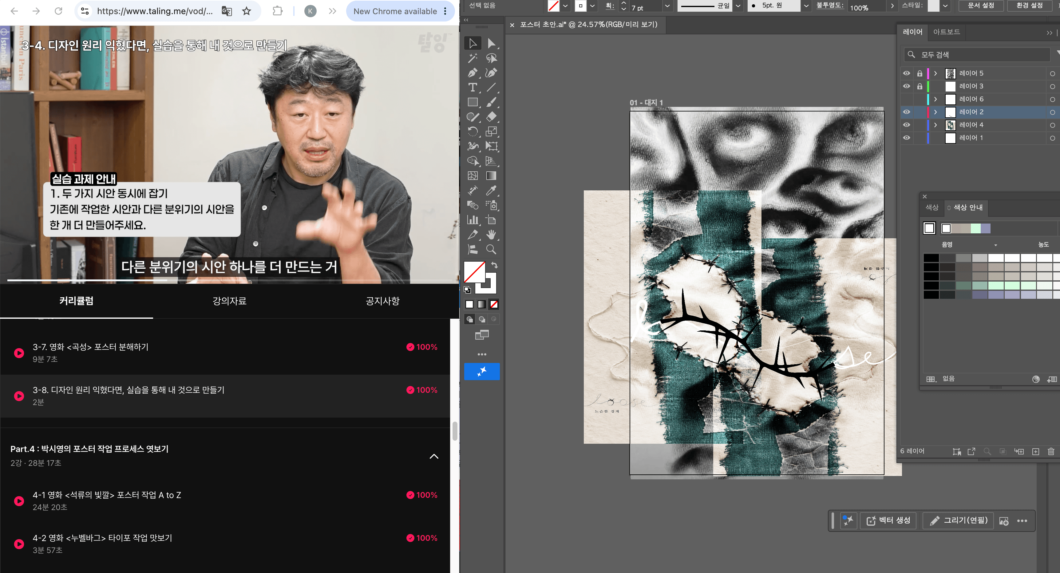Bookmark the page with Chrome star icon
This screenshot has height=573, width=1060.
[x=247, y=11]
